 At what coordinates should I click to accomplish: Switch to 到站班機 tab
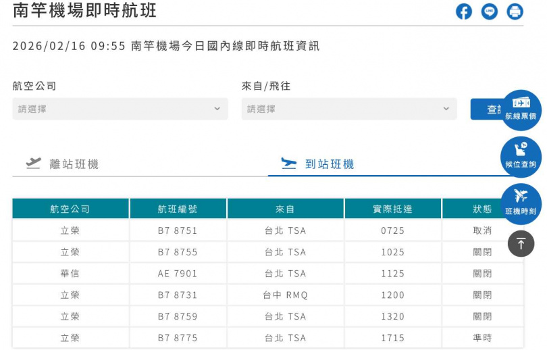(x=384, y=164)
